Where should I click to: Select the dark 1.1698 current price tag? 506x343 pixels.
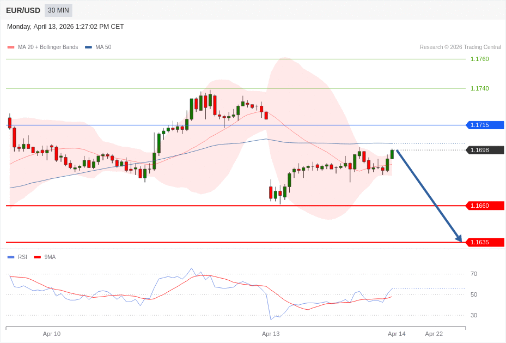[x=485, y=150]
